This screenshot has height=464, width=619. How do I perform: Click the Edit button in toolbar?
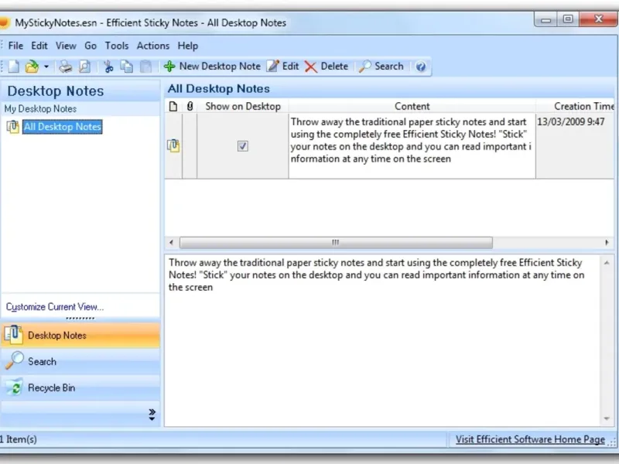point(283,67)
